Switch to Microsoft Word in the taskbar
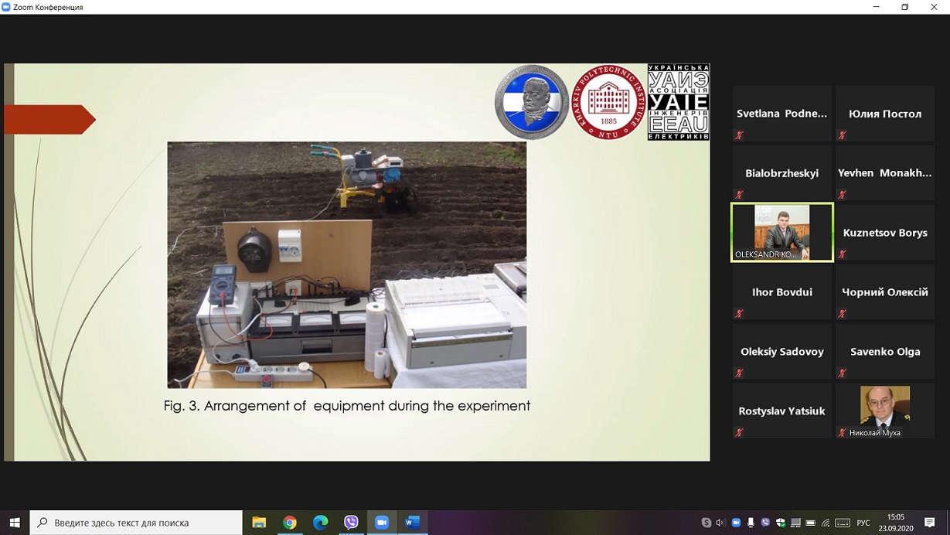The image size is (950, 535). (412, 523)
